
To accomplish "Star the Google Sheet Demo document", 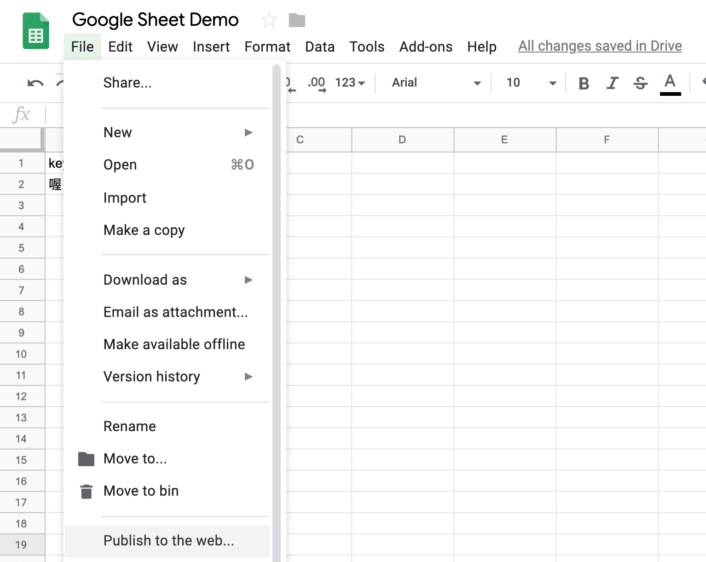I will [x=269, y=20].
